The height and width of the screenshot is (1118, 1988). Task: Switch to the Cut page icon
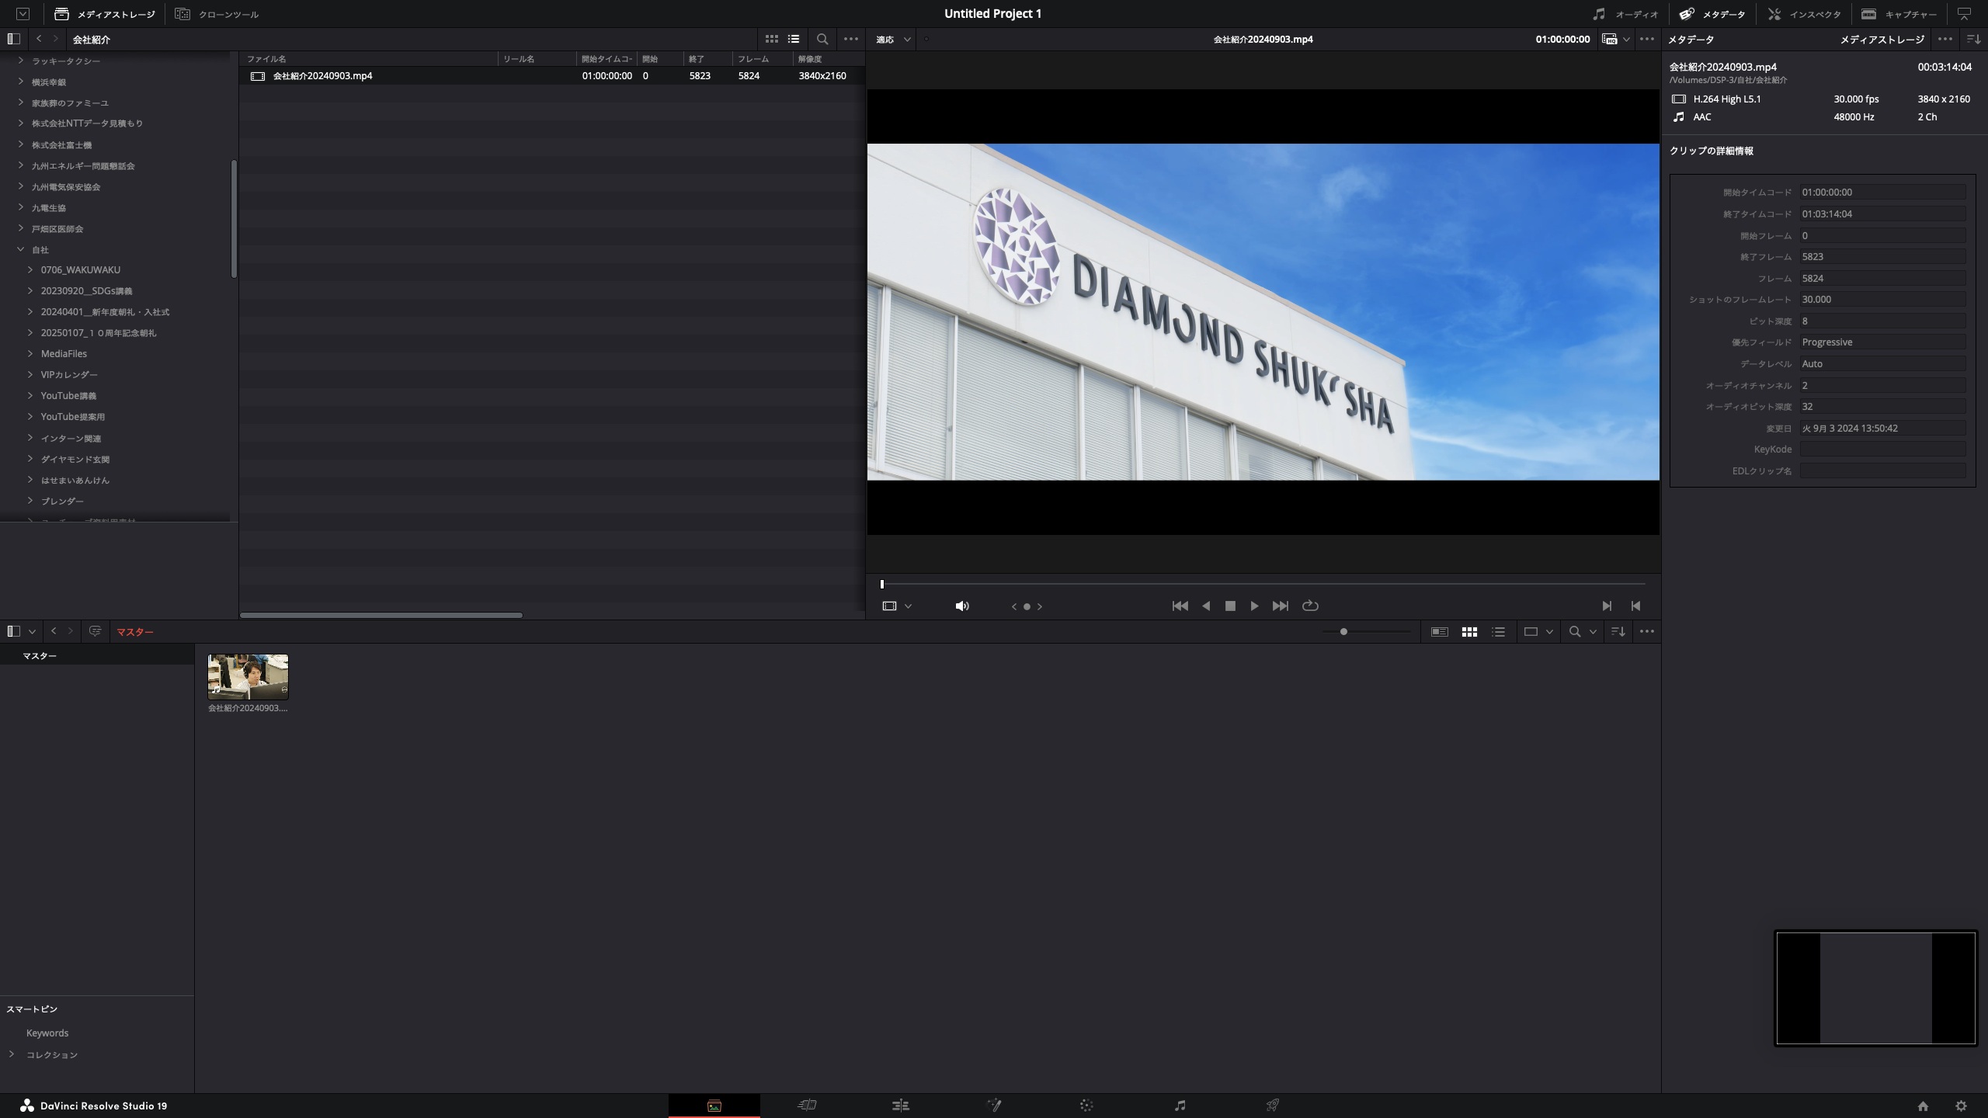[807, 1105]
